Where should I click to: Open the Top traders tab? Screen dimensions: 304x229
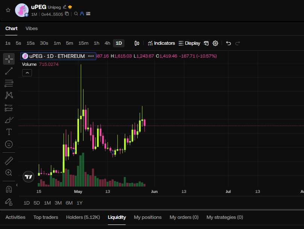[x=46, y=217]
